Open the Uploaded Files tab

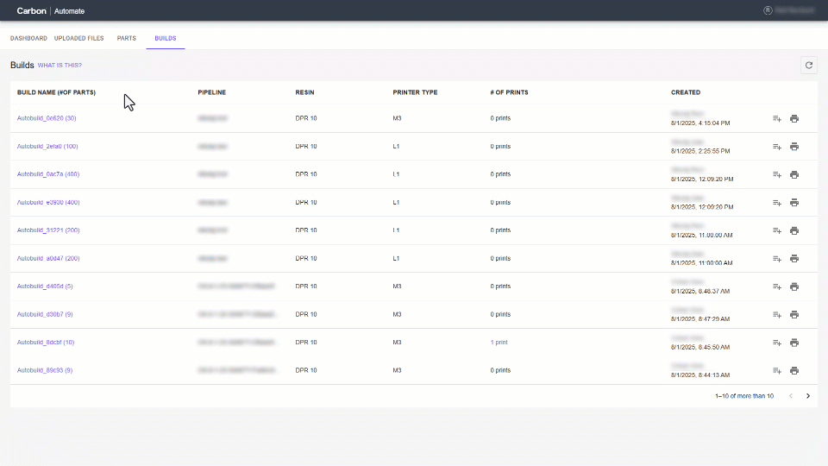click(78, 38)
